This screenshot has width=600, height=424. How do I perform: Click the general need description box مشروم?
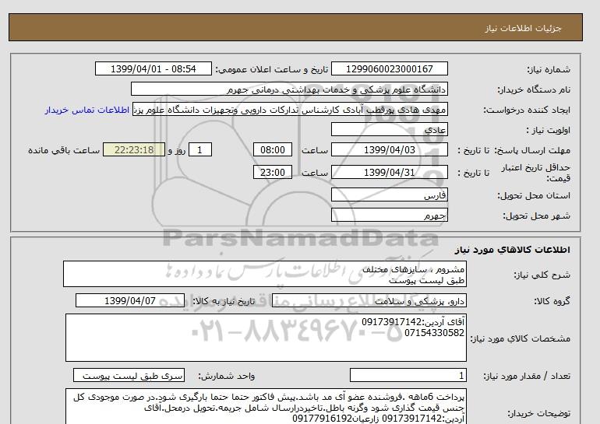(265, 275)
